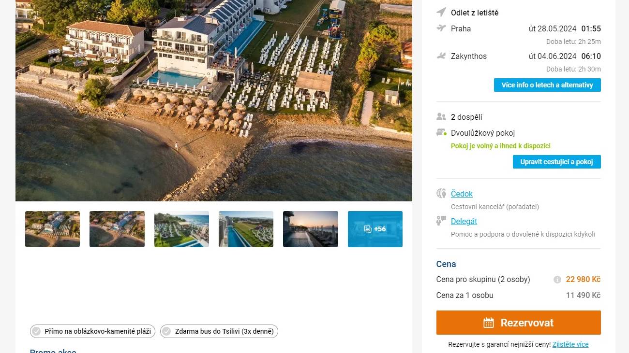Screen dimensions: 629x353
Task: Open the Čedok tour operator link
Action: [462, 194]
